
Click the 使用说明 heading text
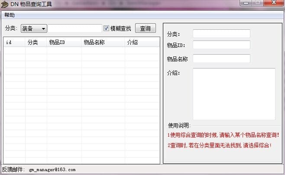click(x=179, y=125)
